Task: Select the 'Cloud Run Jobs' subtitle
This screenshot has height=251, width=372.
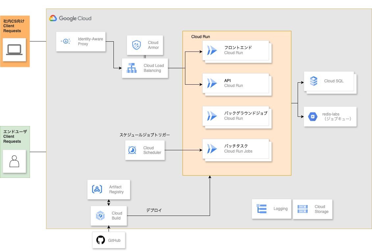Action: (x=238, y=151)
